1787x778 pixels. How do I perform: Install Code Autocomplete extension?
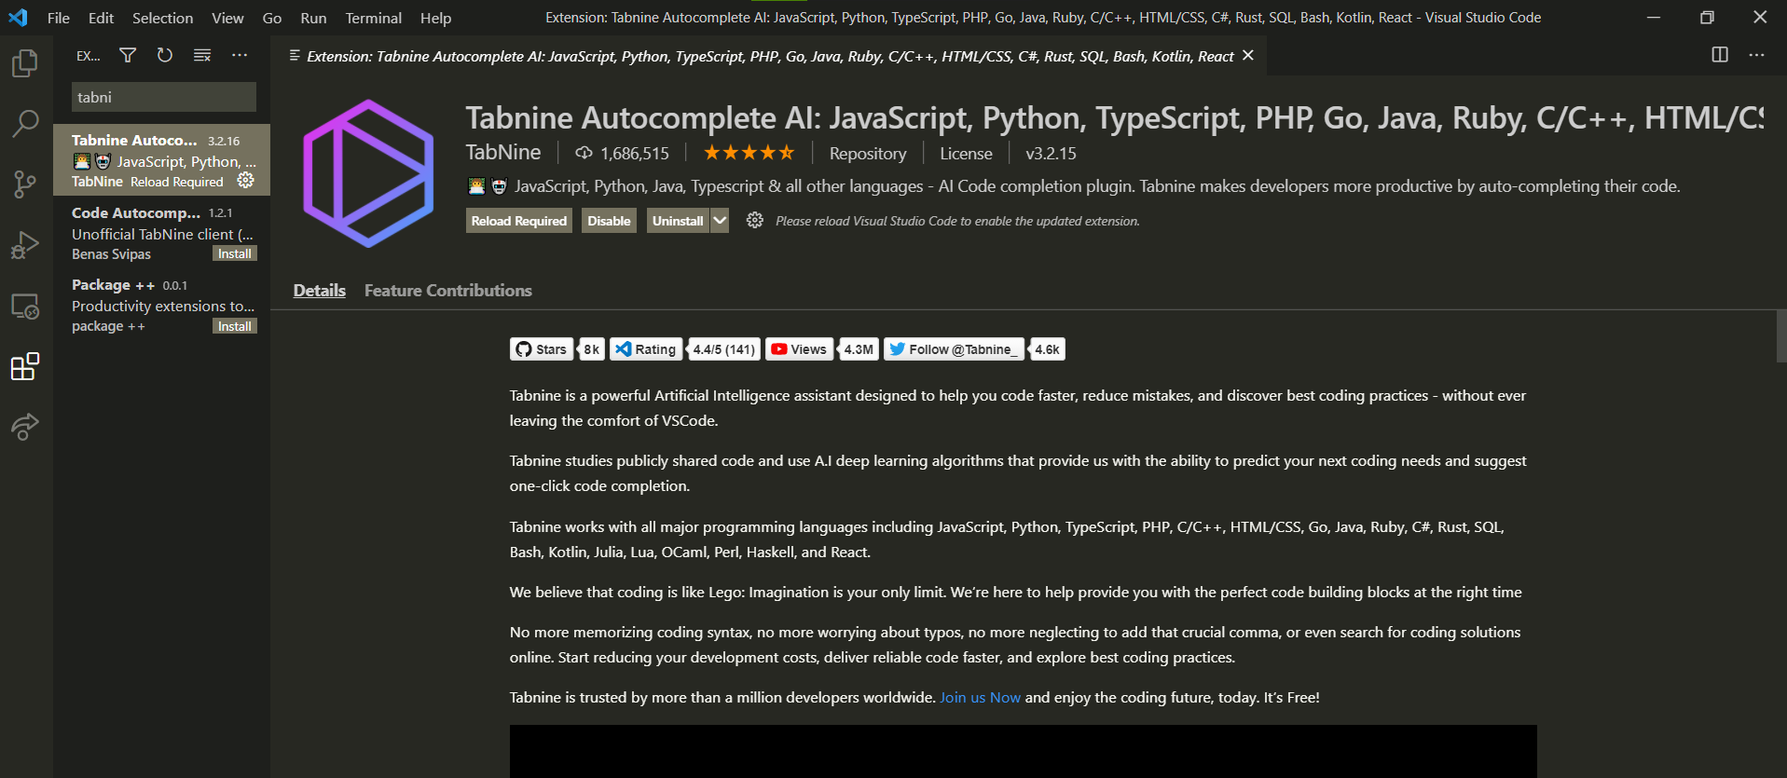click(235, 253)
